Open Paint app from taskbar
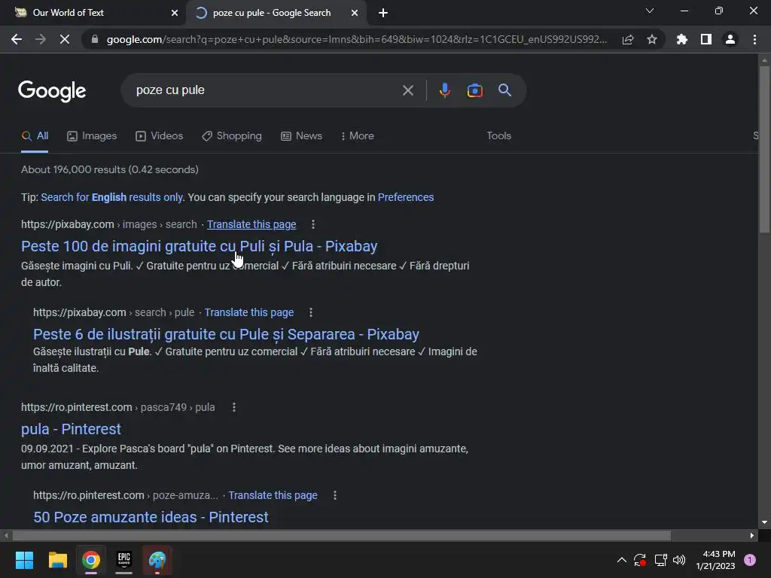The width and height of the screenshot is (771, 578). click(157, 560)
